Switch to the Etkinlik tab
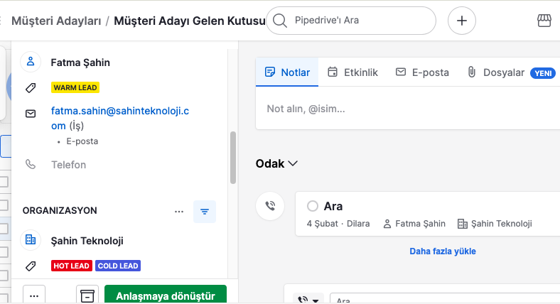Image resolution: width=560 pixels, height=304 pixels. point(352,72)
